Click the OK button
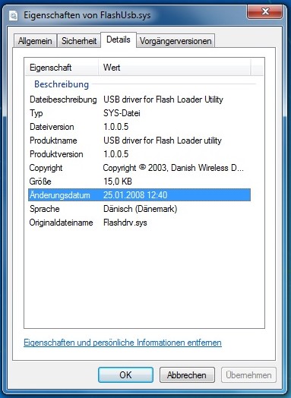291x398 pixels. pyautogui.click(x=125, y=374)
